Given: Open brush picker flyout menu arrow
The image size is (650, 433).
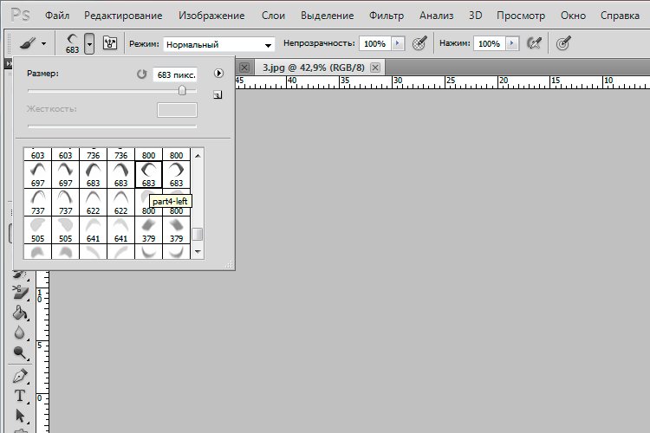Looking at the screenshot, I should click(x=219, y=74).
